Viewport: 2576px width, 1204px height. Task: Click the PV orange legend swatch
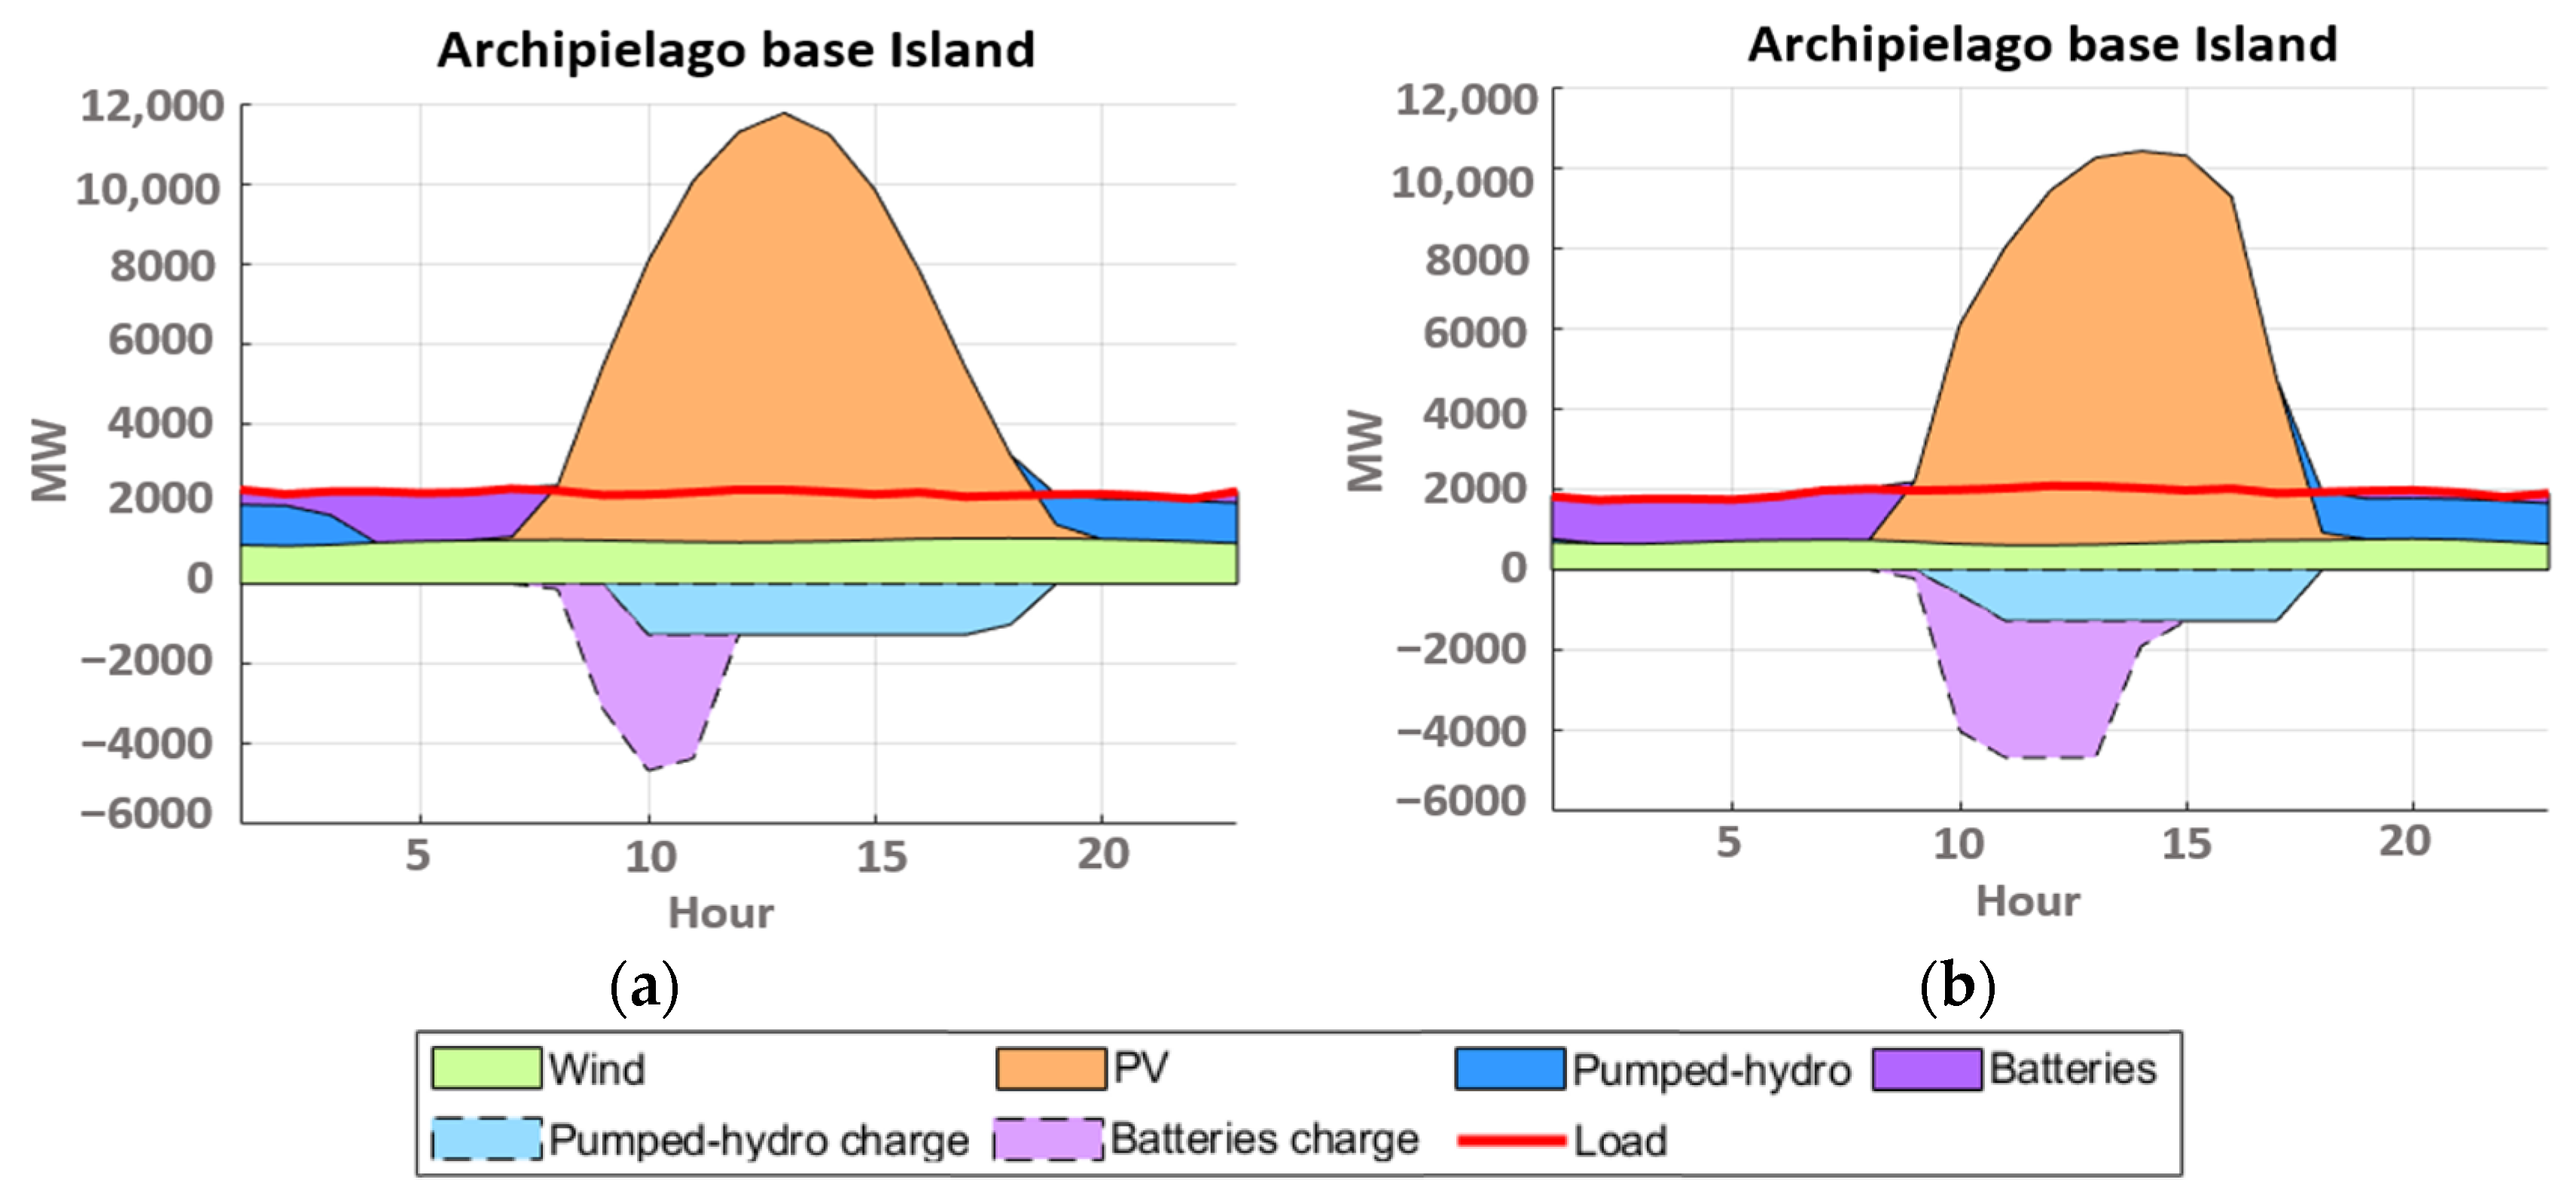click(1050, 1068)
